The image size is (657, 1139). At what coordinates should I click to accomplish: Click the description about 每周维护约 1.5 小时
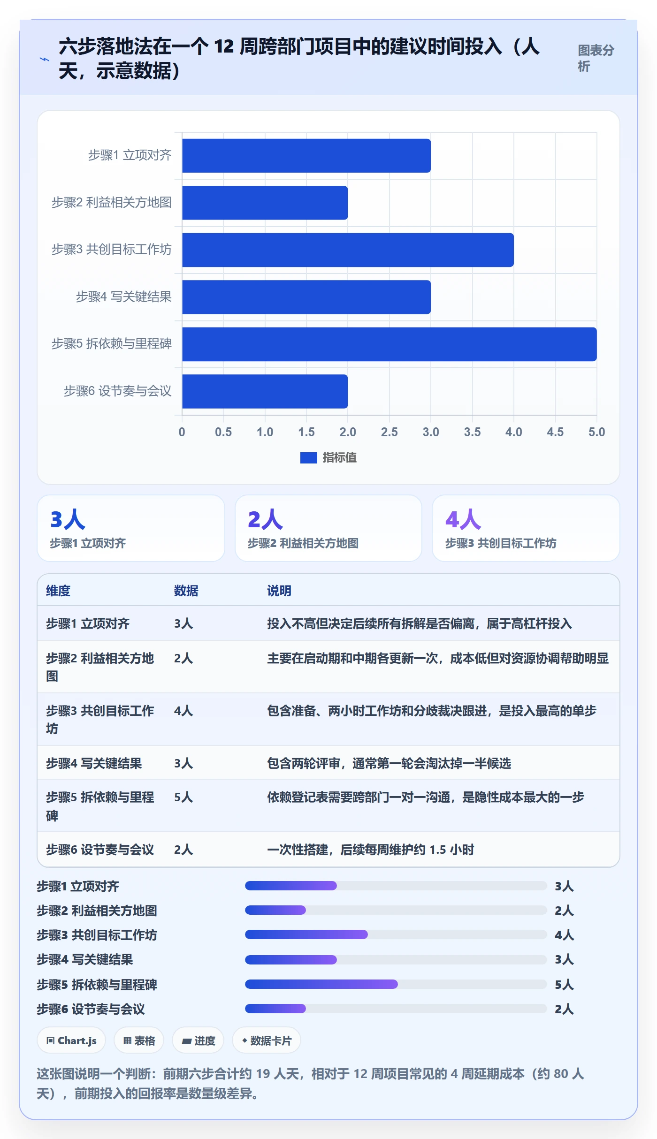(371, 850)
